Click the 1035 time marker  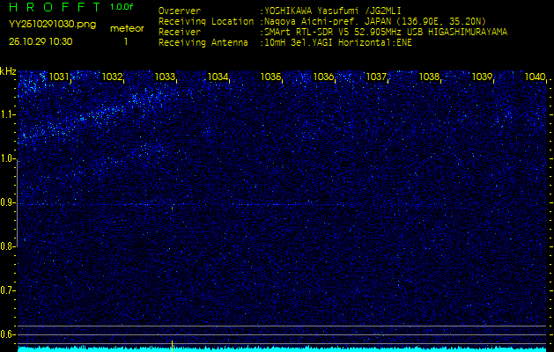(270, 77)
